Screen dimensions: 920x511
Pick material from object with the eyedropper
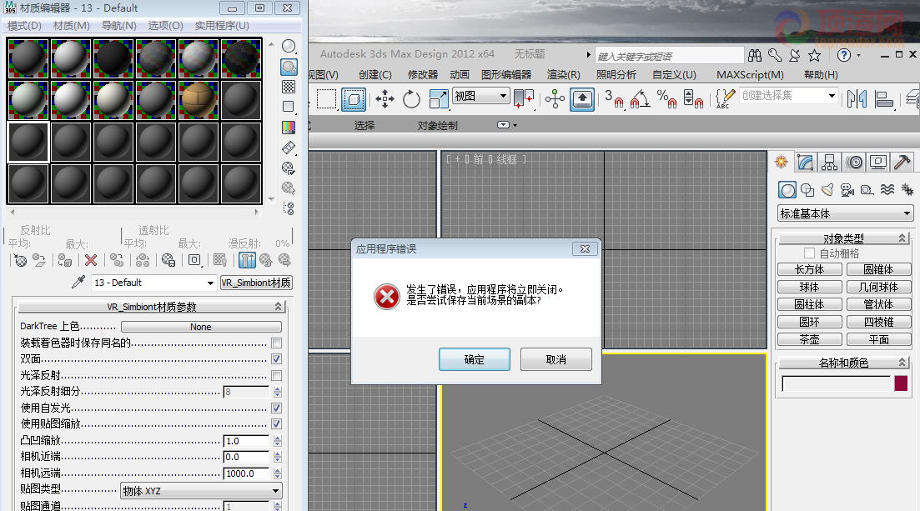(78, 283)
